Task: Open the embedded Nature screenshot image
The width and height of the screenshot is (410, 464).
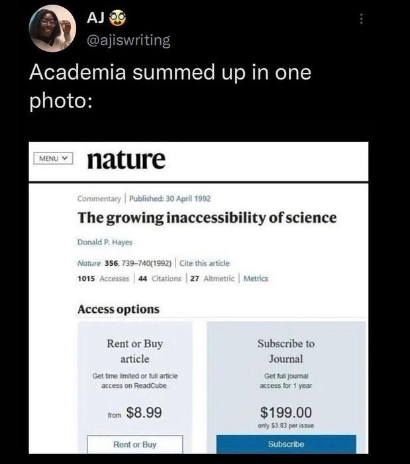Action: click(199, 298)
